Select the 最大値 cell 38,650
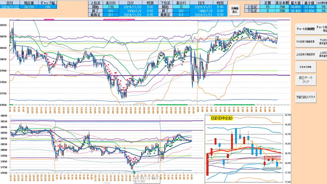 pos(296,7)
